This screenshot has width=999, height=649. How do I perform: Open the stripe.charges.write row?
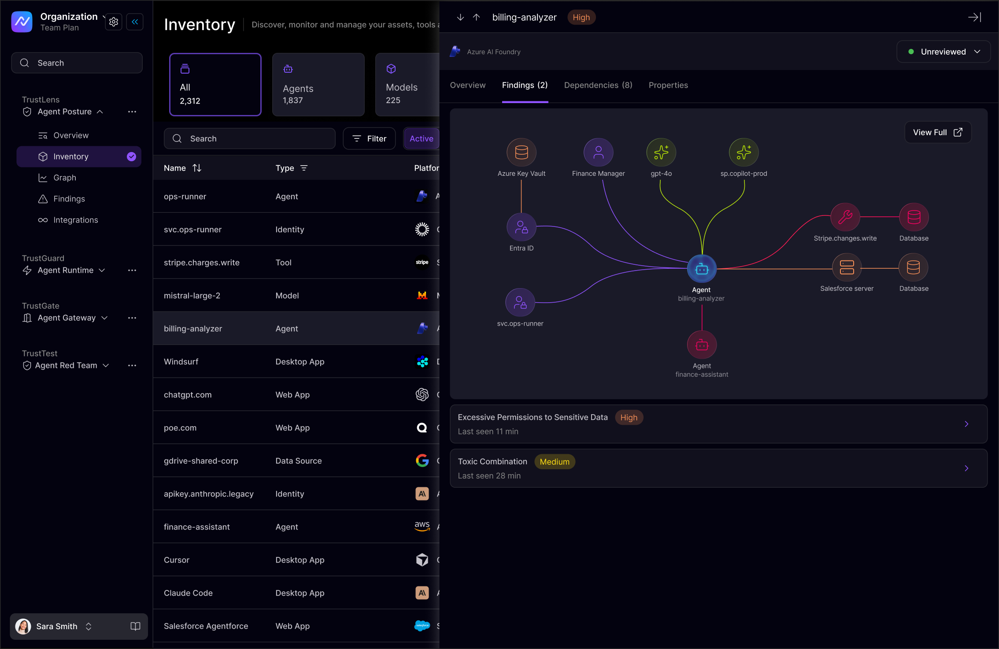(x=296, y=263)
